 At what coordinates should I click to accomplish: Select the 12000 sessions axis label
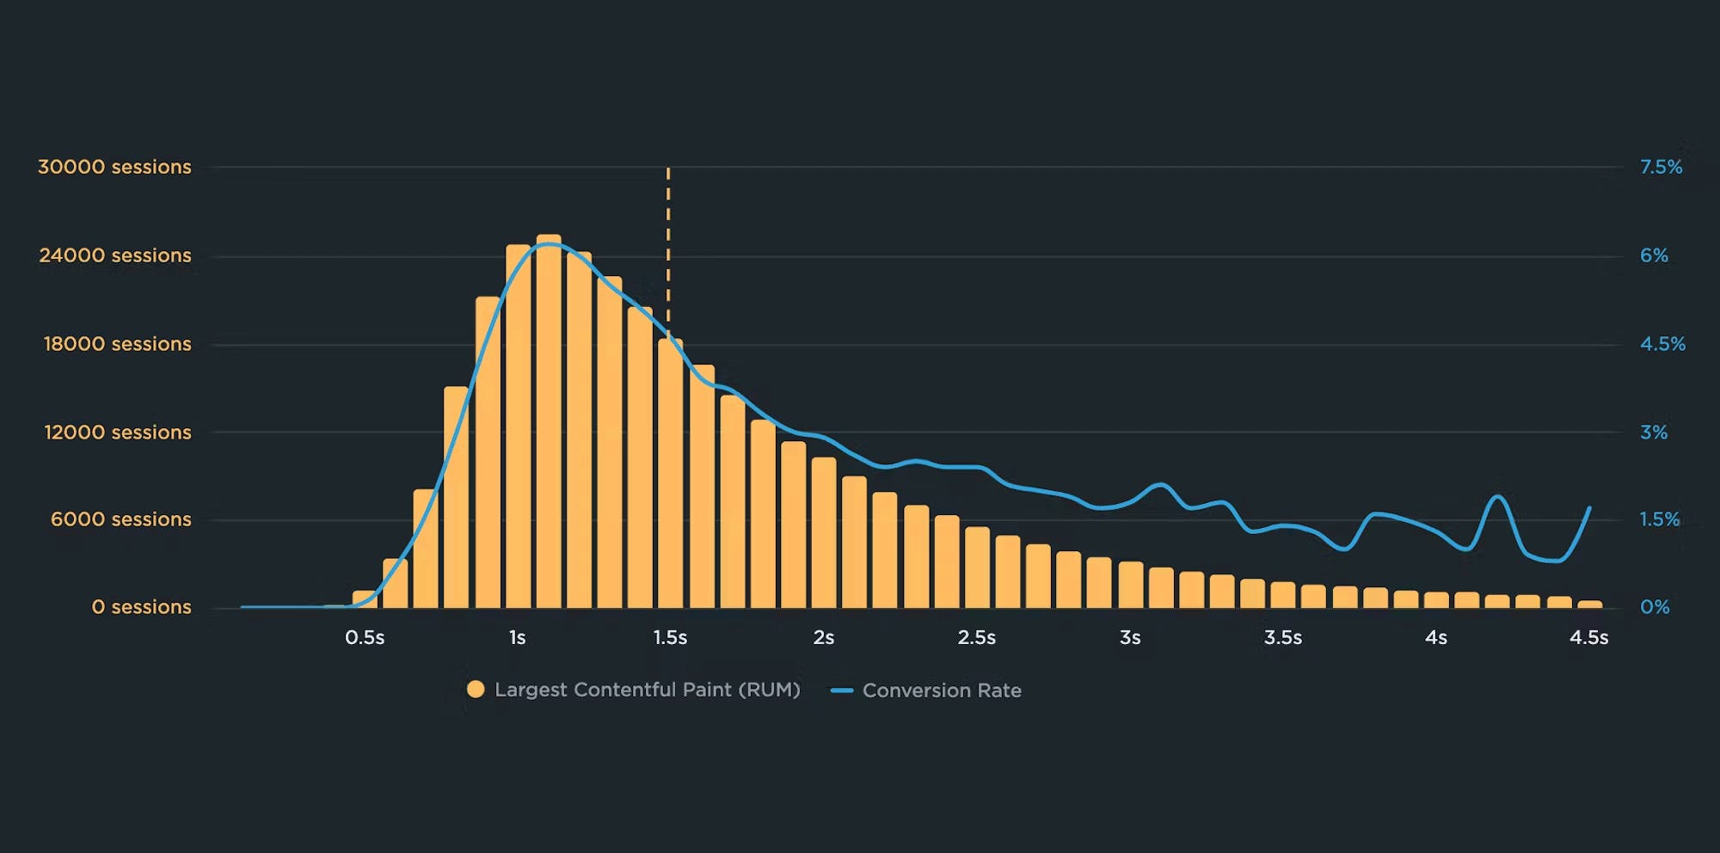(x=118, y=433)
